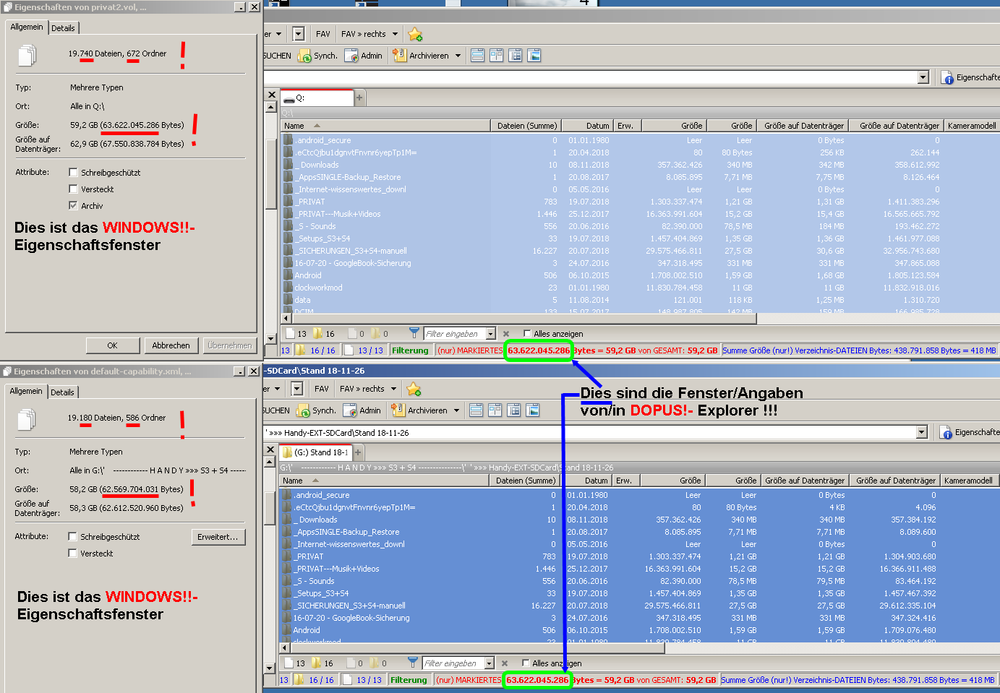Enable Schreibgeschützt in the privat2.vol properties dialog

(x=73, y=173)
